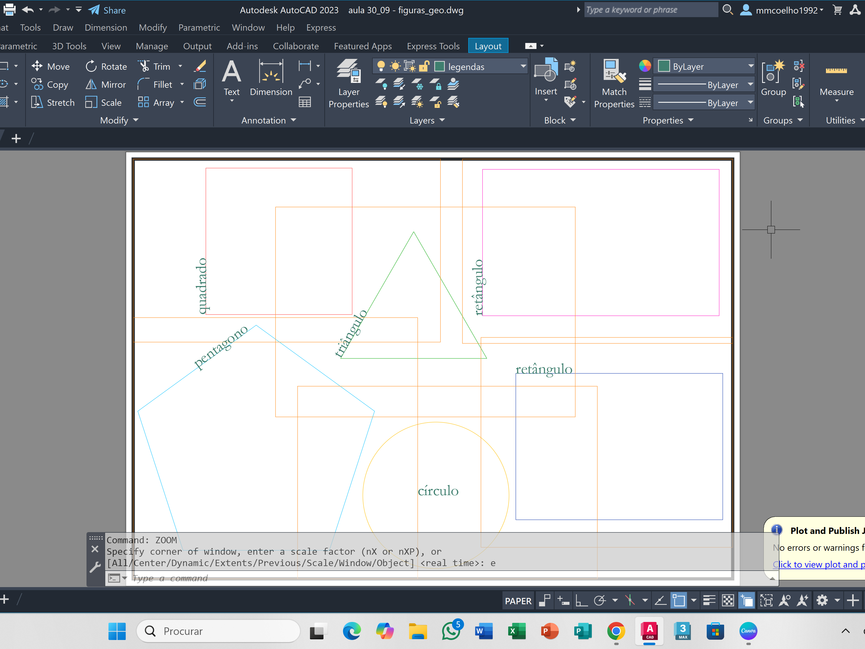The image size is (865, 649).
Task: Toggle the lightbulb on/off for legendas layer
Action: tap(381, 66)
